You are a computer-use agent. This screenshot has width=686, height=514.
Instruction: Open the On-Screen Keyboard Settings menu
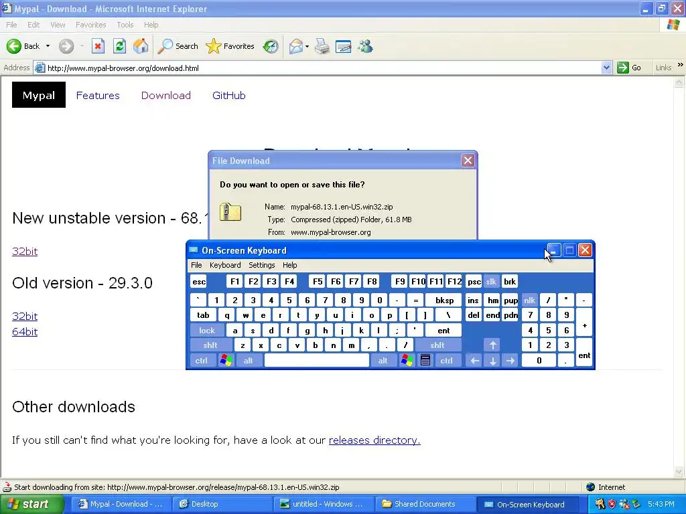tap(262, 265)
